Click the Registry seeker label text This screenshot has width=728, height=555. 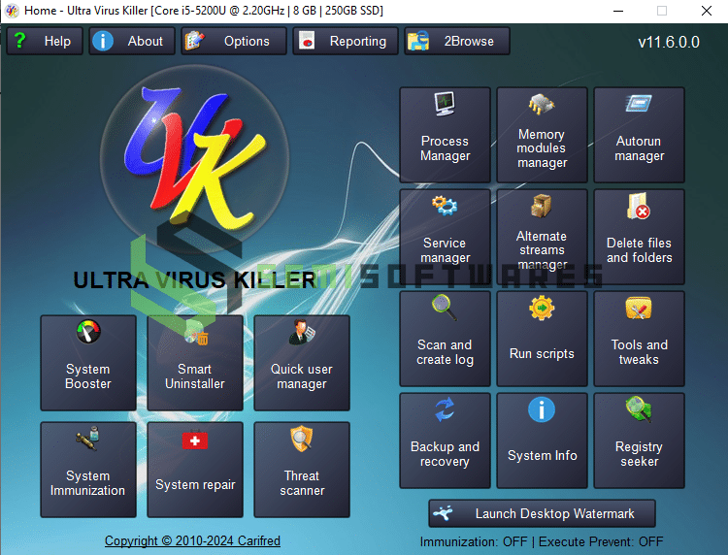tap(639, 454)
